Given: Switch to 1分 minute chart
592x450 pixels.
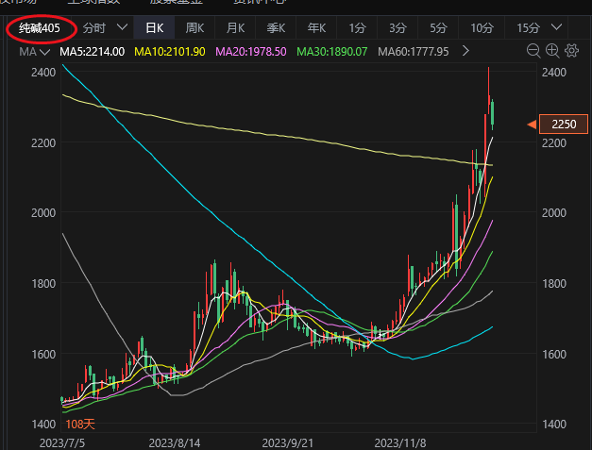Looking at the screenshot, I should point(359,28).
